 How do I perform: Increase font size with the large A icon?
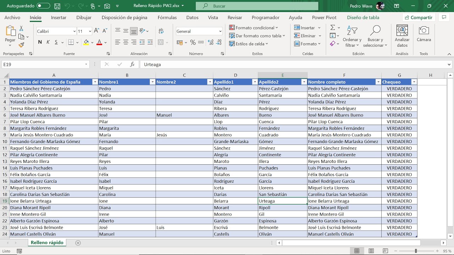(x=97, y=31)
